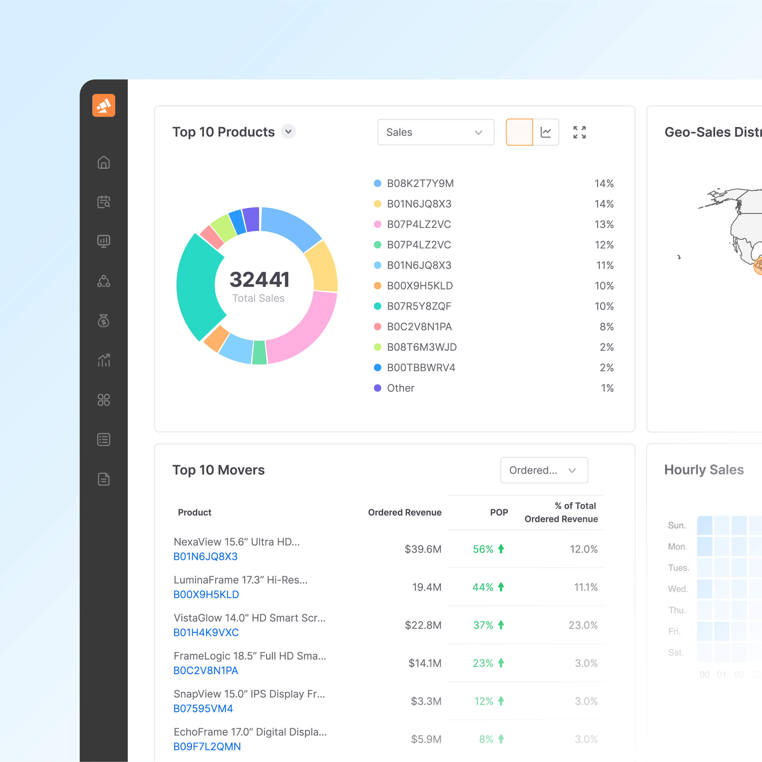Viewport: 762px width, 762px height.
Task: Switch to line chart view toggle
Action: [546, 132]
